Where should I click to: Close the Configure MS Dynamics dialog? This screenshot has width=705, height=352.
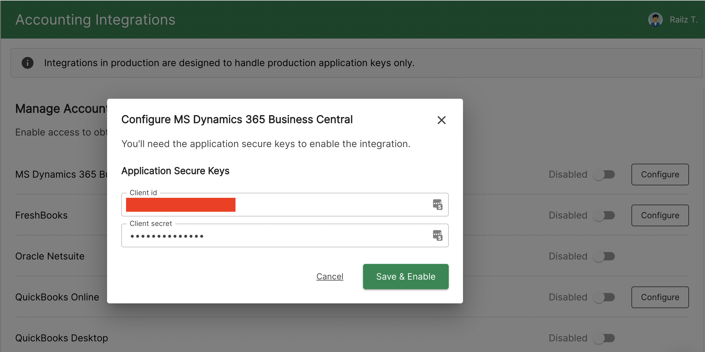(x=441, y=120)
